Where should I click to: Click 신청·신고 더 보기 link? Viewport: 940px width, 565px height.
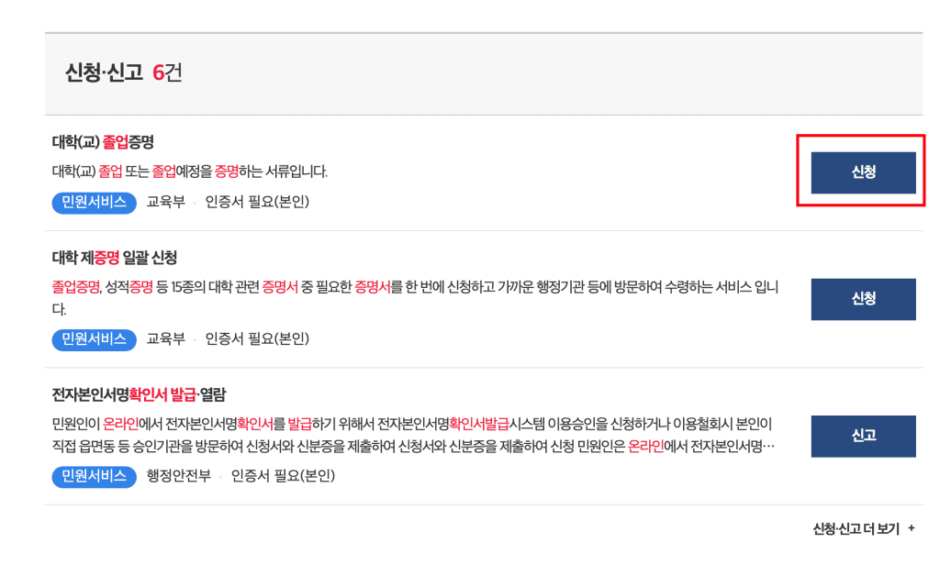coord(856,528)
